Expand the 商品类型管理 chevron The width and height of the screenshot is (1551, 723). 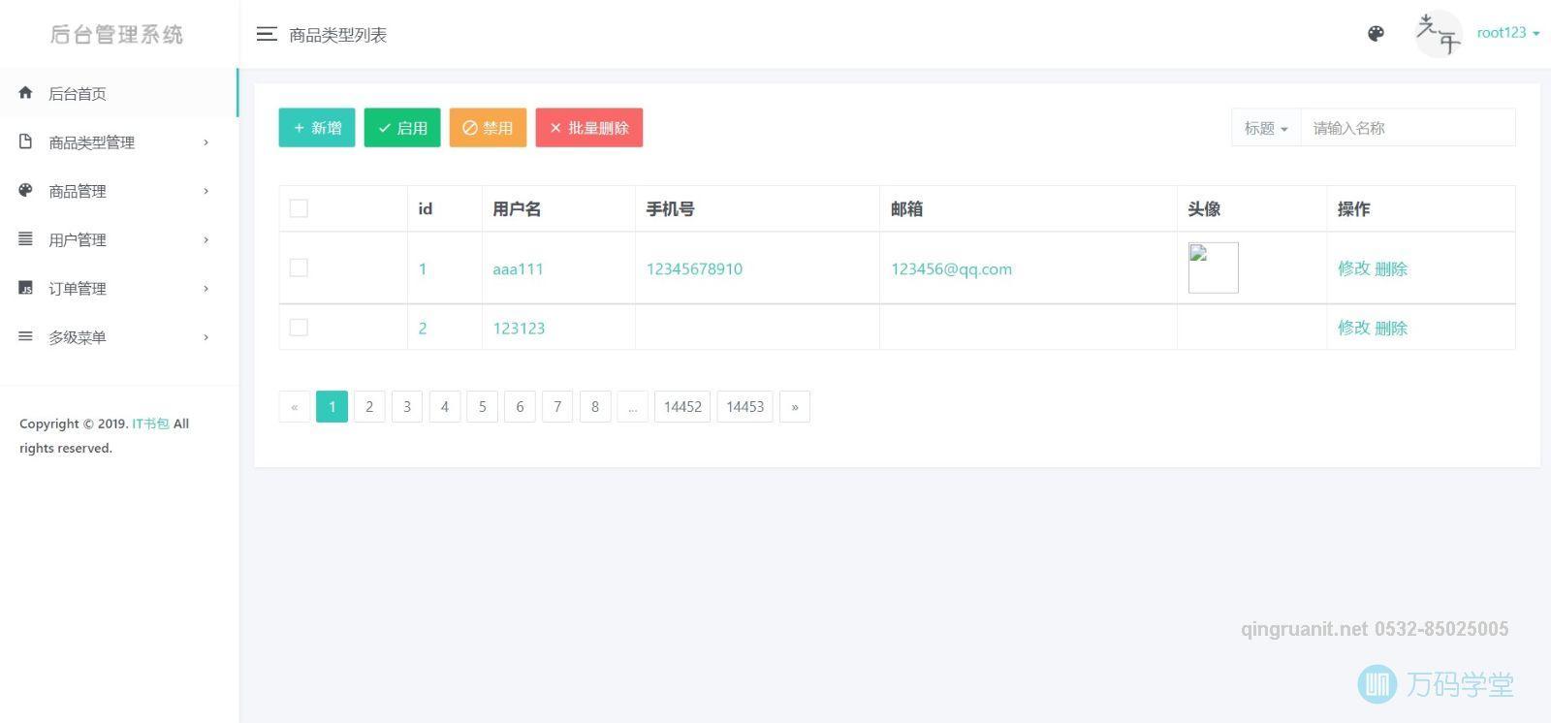point(206,142)
